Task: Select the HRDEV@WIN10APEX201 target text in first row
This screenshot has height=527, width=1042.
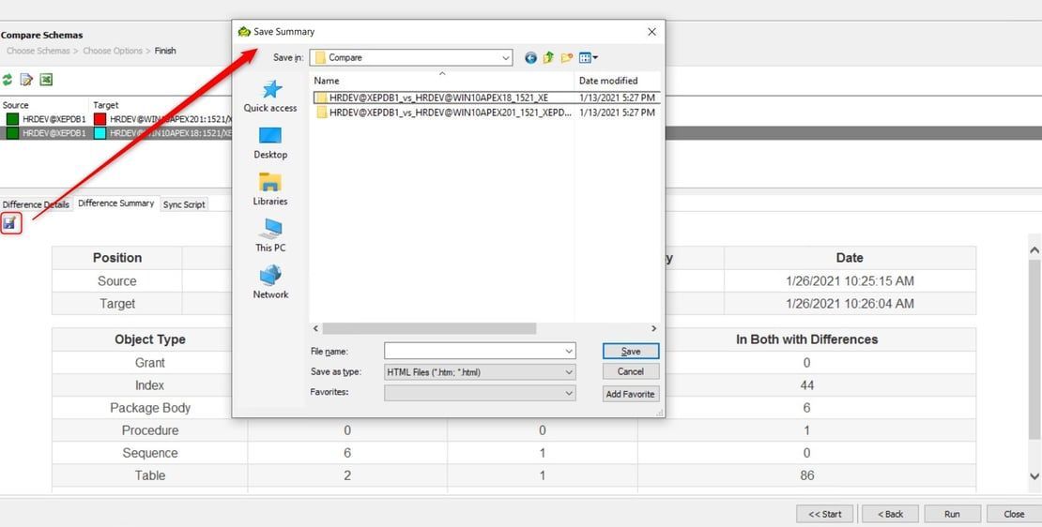Action: click(170, 119)
